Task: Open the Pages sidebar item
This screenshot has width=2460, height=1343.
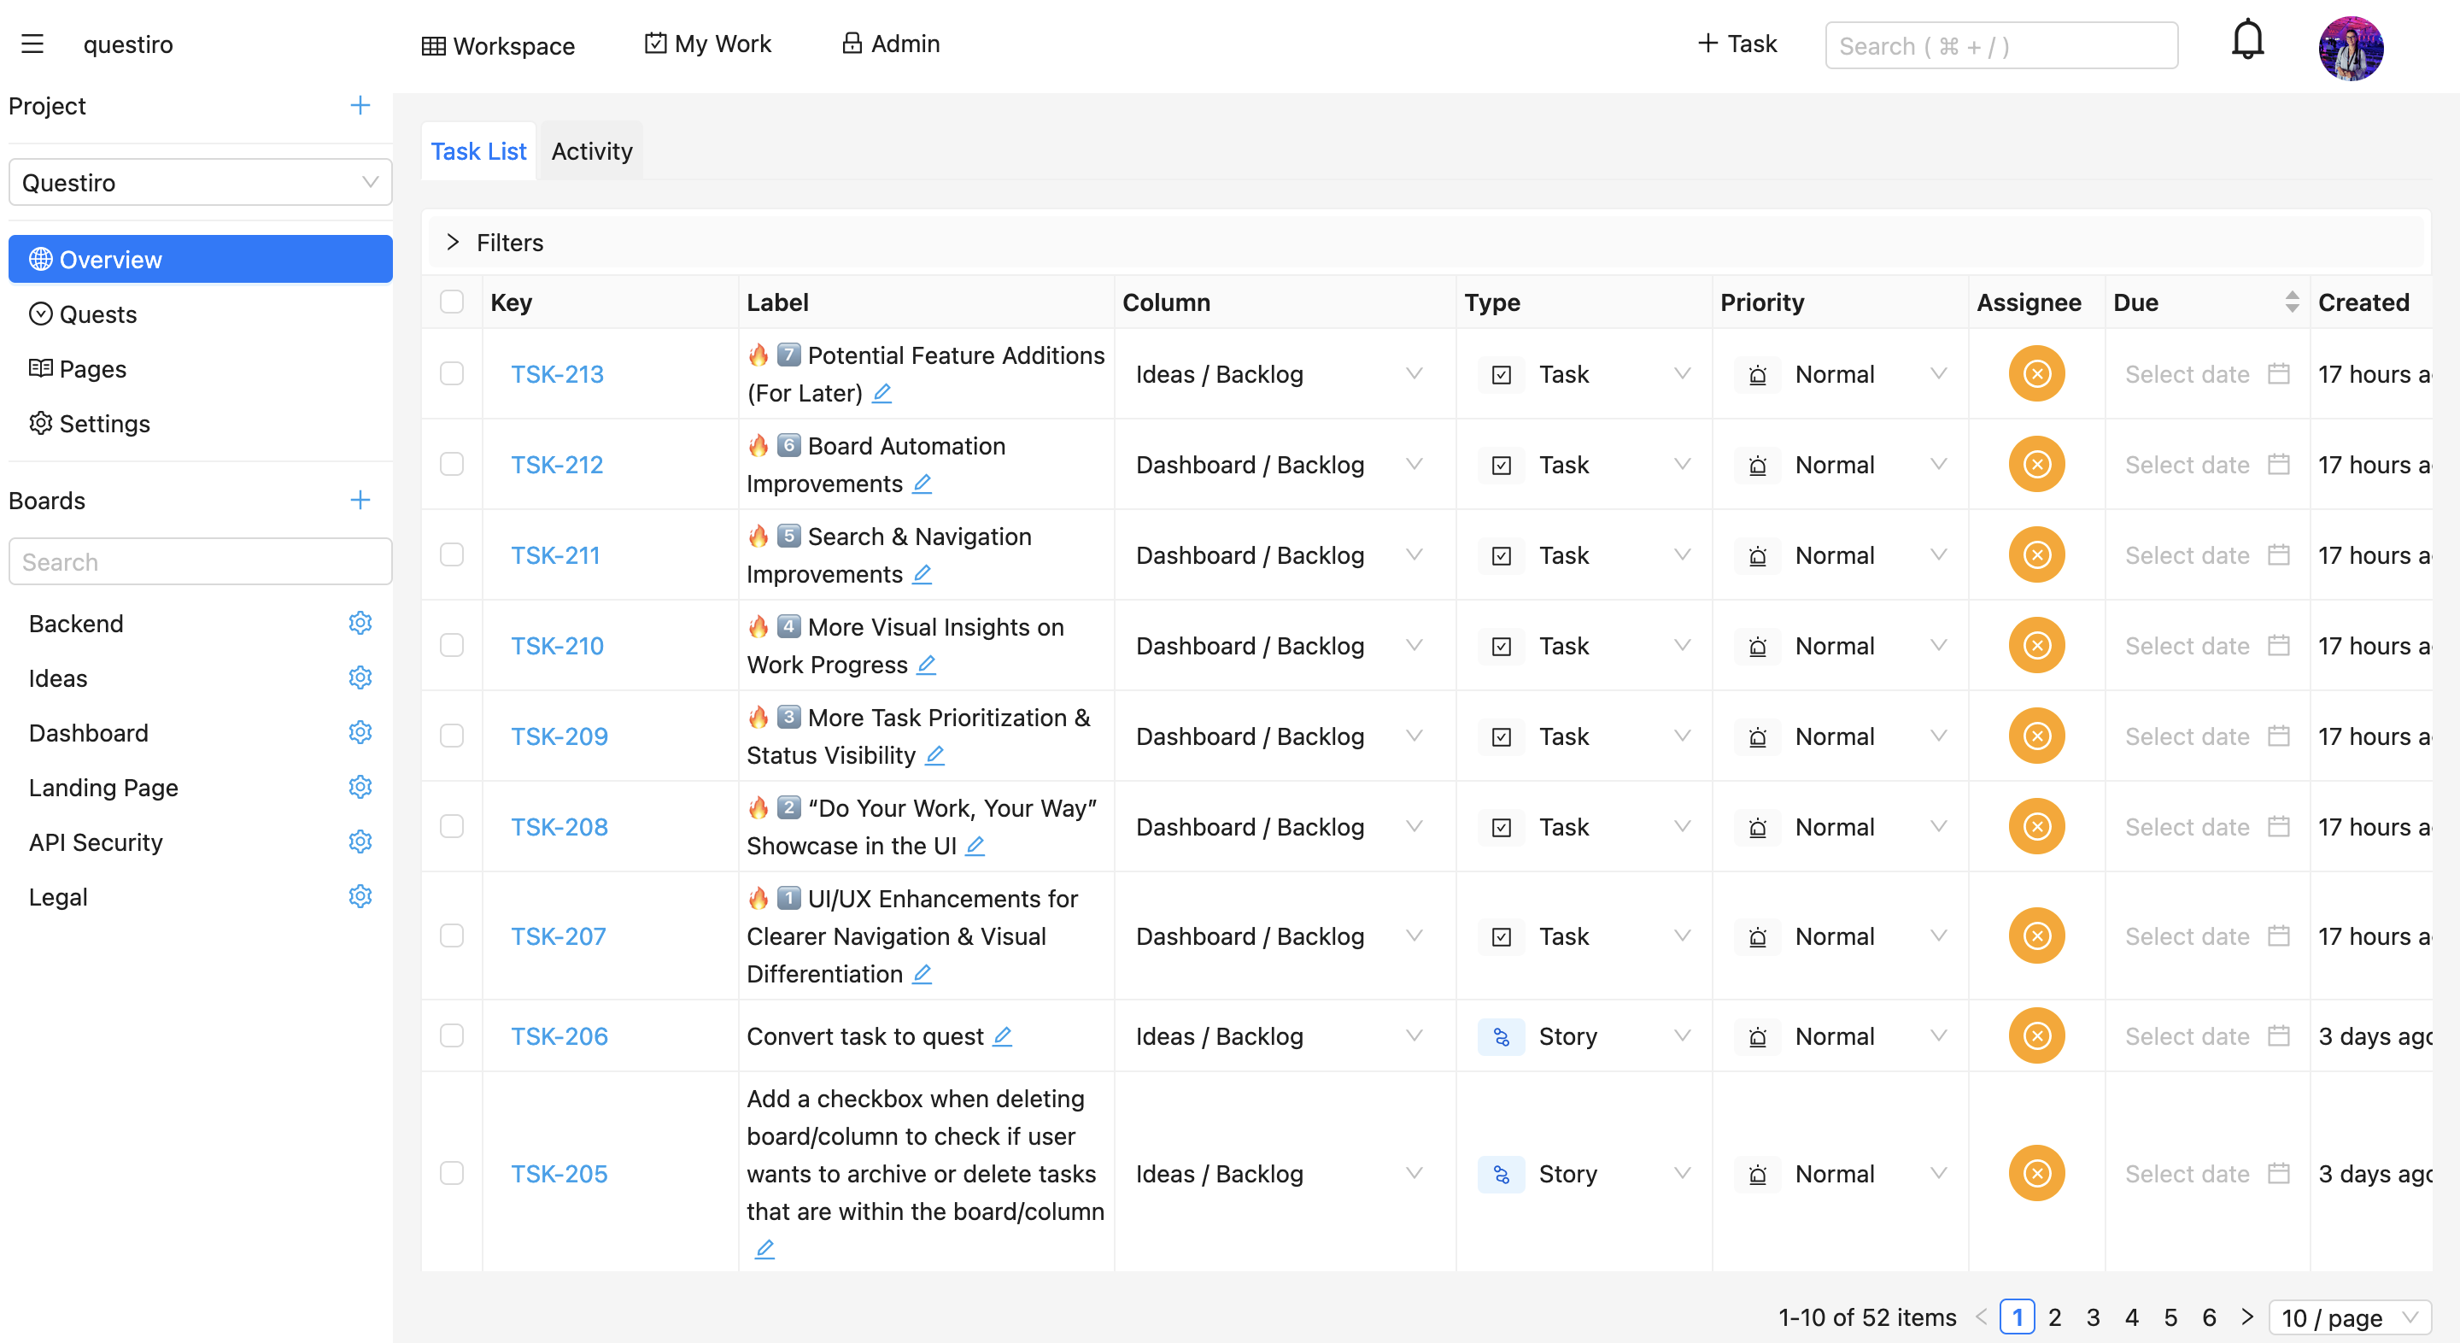Action: 201,367
